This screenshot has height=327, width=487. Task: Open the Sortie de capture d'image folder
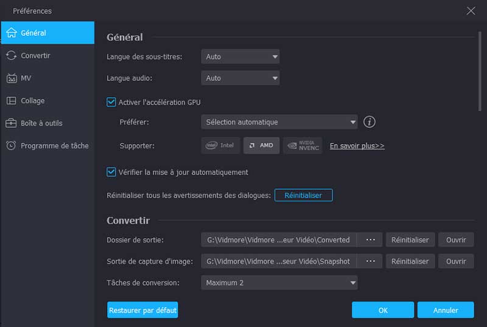click(x=456, y=261)
